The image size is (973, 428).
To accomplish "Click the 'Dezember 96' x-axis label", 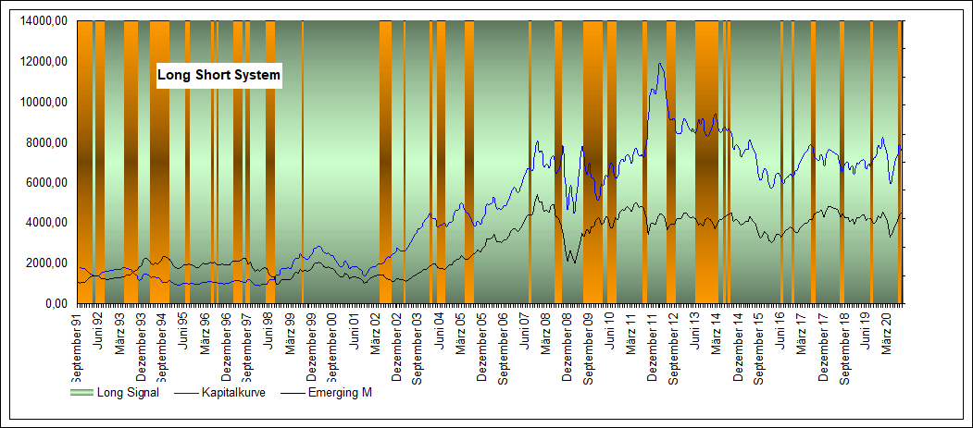I will click(x=227, y=345).
